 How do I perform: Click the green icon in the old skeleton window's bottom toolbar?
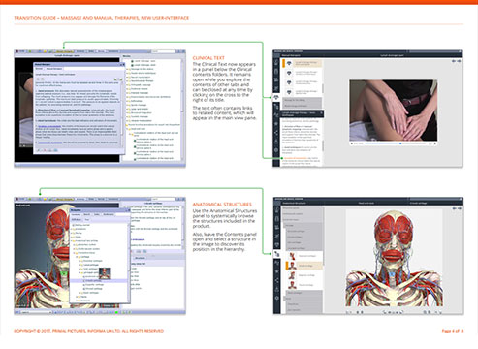[116, 312]
